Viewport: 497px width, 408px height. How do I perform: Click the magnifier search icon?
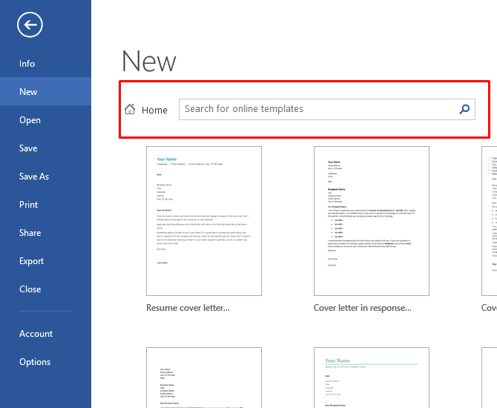tap(464, 109)
